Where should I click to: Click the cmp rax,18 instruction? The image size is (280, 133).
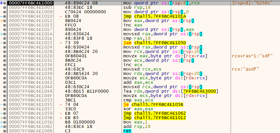[x=137, y=38]
